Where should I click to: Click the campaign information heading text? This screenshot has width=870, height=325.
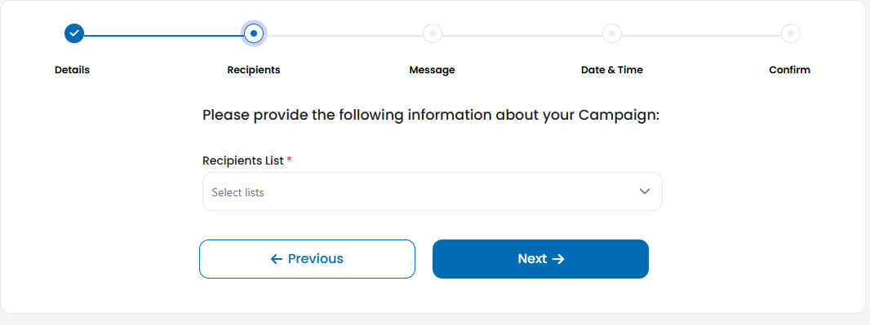tap(431, 115)
